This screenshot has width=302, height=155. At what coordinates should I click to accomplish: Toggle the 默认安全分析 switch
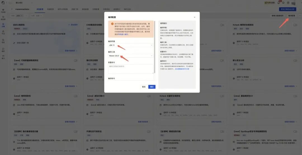tap(295, 60)
